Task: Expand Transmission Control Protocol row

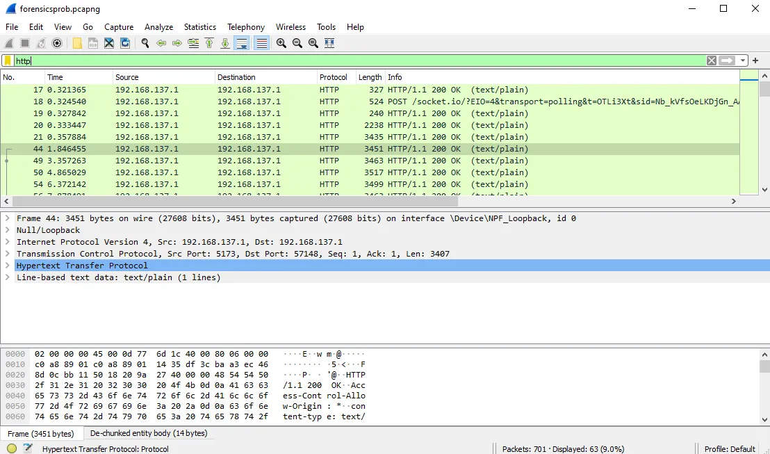Action: click(8, 254)
